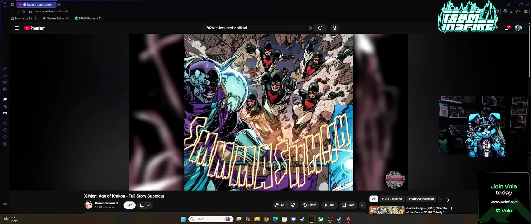Open the three-dot more actions menu
Screen dimensions: 531x224
[362, 205]
